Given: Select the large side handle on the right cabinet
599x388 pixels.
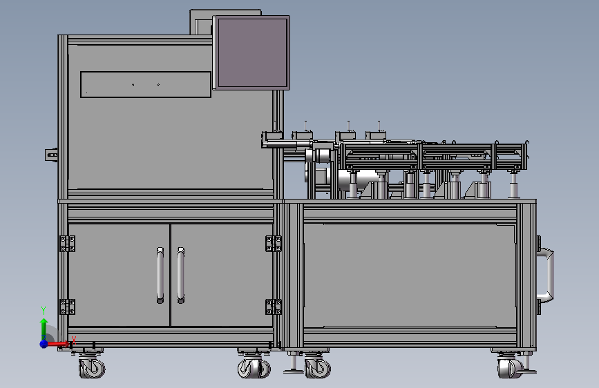Looking at the screenshot, I should point(546,275).
